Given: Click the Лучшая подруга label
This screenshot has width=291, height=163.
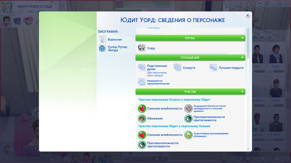Looking at the screenshot, I should (231, 68).
